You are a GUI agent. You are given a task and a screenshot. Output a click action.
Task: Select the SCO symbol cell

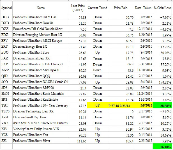[x=6, y=82]
